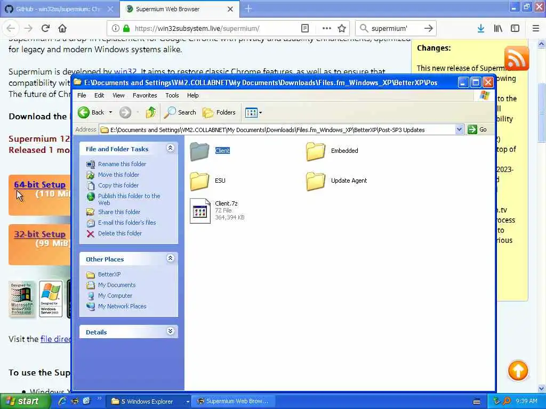Click Delete this folder task
This screenshot has height=409, width=546.
(x=114, y=233)
